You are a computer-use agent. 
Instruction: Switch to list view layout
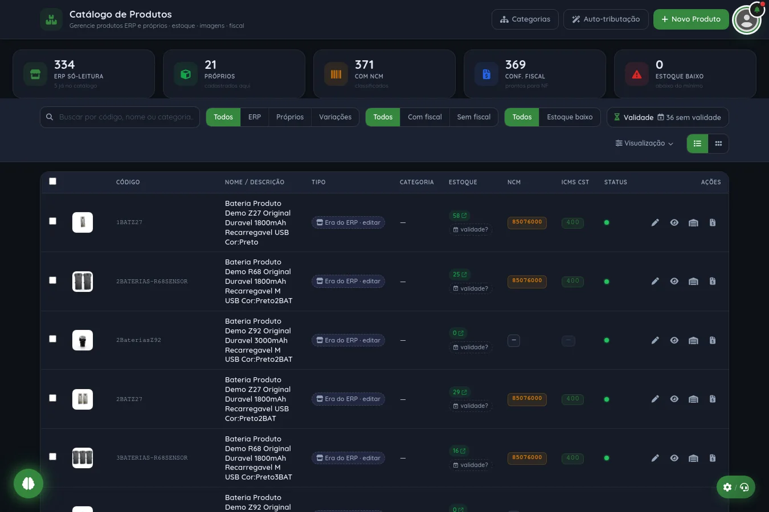[x=697, y=143]
